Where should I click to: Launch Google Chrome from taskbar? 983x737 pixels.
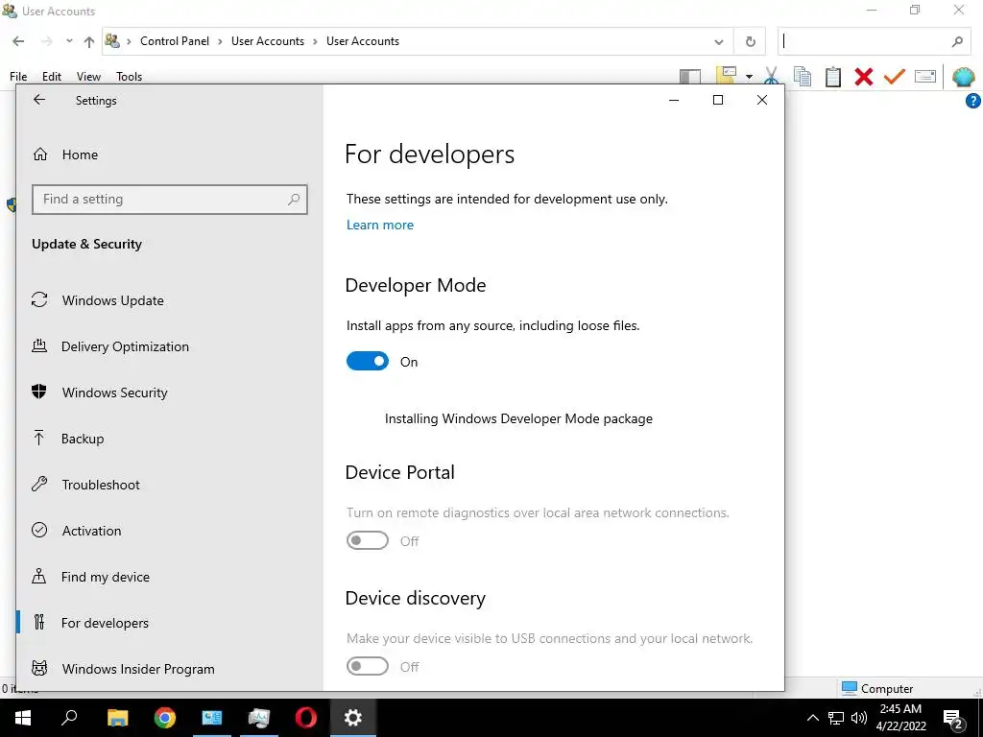[165, 718]
